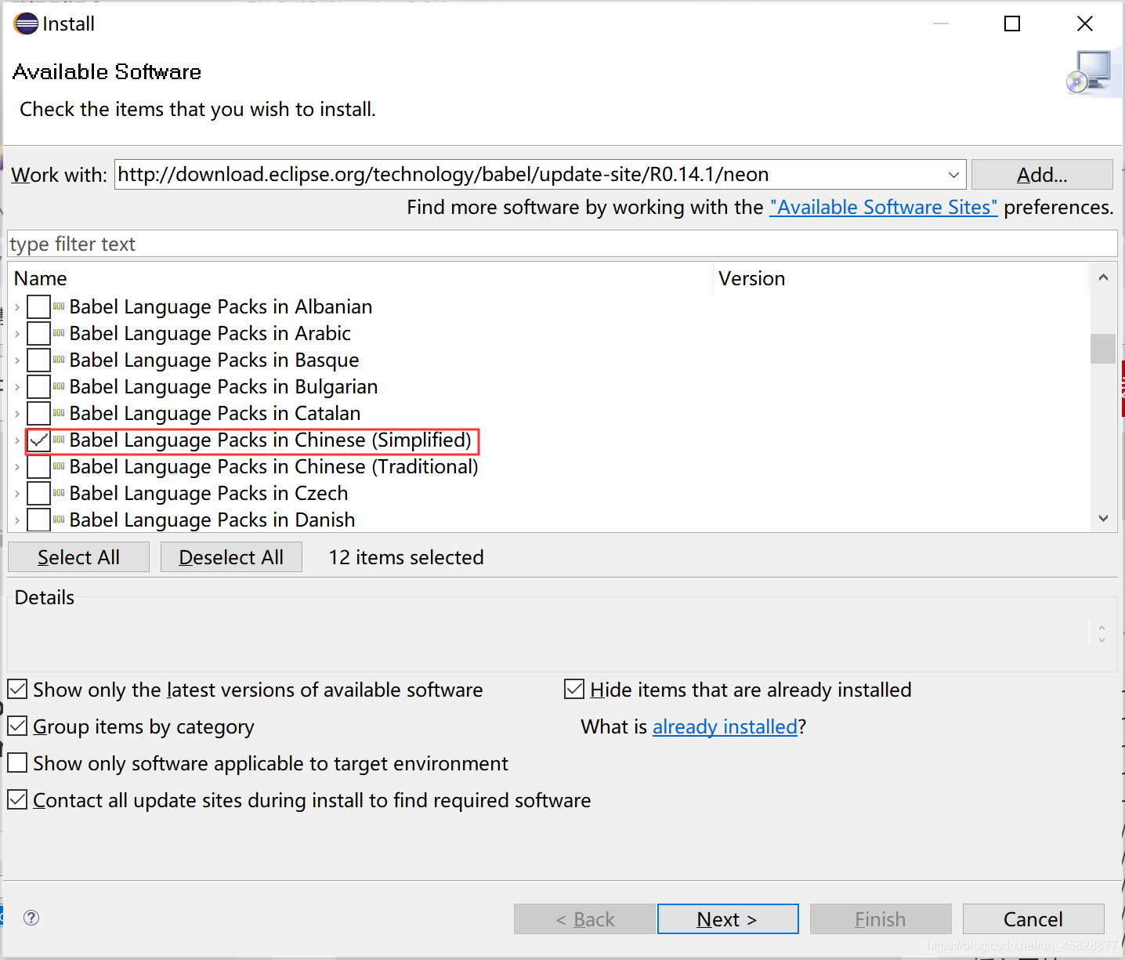Click the Add... button
This screenshot has height=960, width=1125.
(1042, 175)
